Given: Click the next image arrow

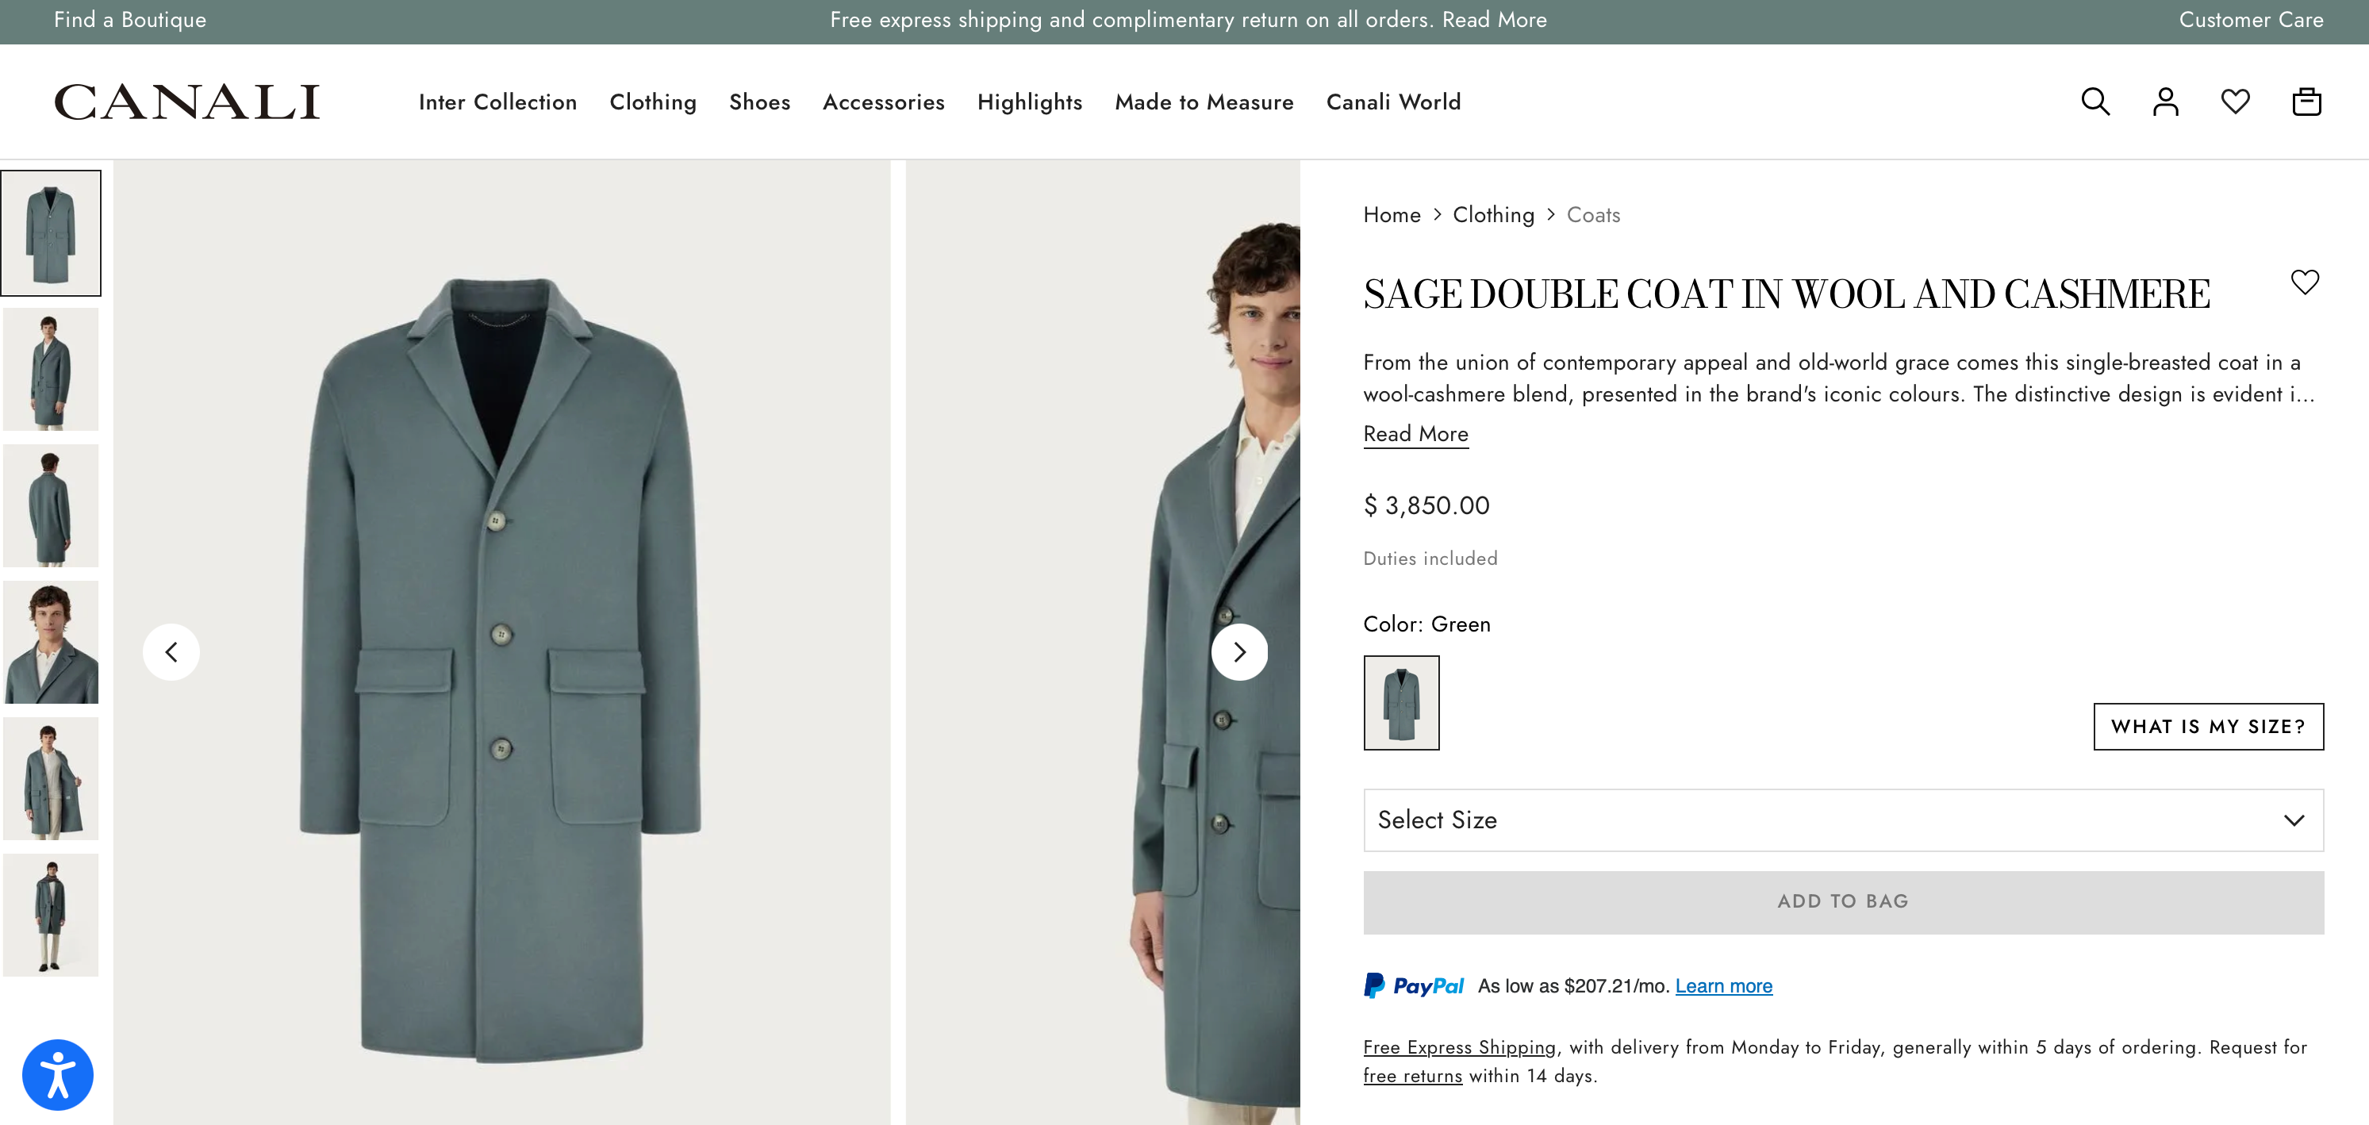Looking at the screenshot, I should [x=1240, y=651].
